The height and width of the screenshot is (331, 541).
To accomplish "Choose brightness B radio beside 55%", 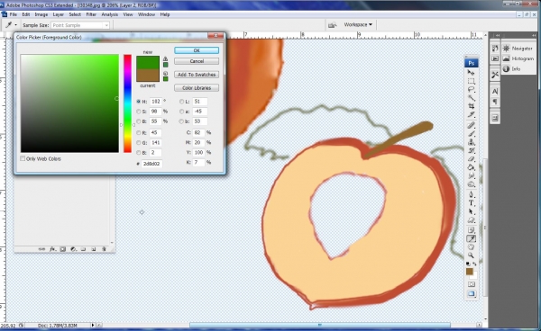I will (138, 121).
